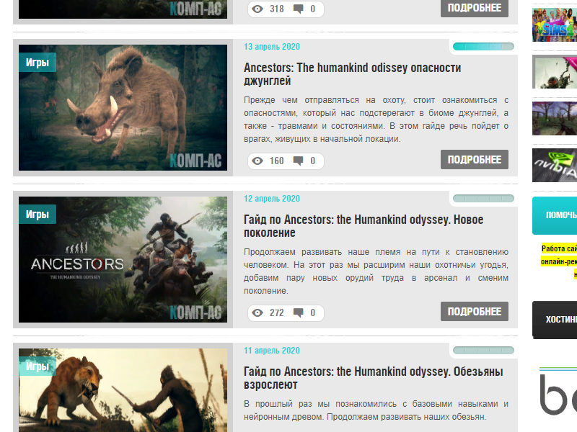
Task: Click the comment bubble icon in 272-views post
Action: tap(298, 312)
